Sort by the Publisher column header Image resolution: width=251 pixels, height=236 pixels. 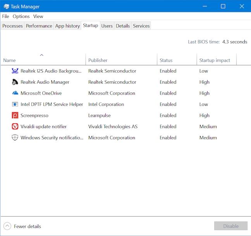121,60
